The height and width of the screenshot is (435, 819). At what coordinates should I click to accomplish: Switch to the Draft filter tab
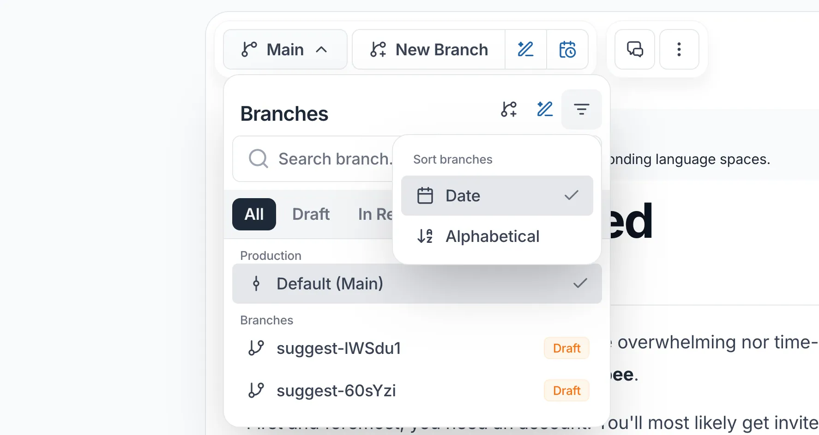coord(311,214)
